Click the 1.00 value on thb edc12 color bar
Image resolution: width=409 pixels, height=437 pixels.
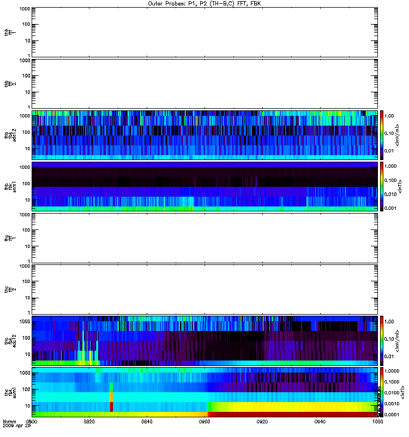(389, 116)
